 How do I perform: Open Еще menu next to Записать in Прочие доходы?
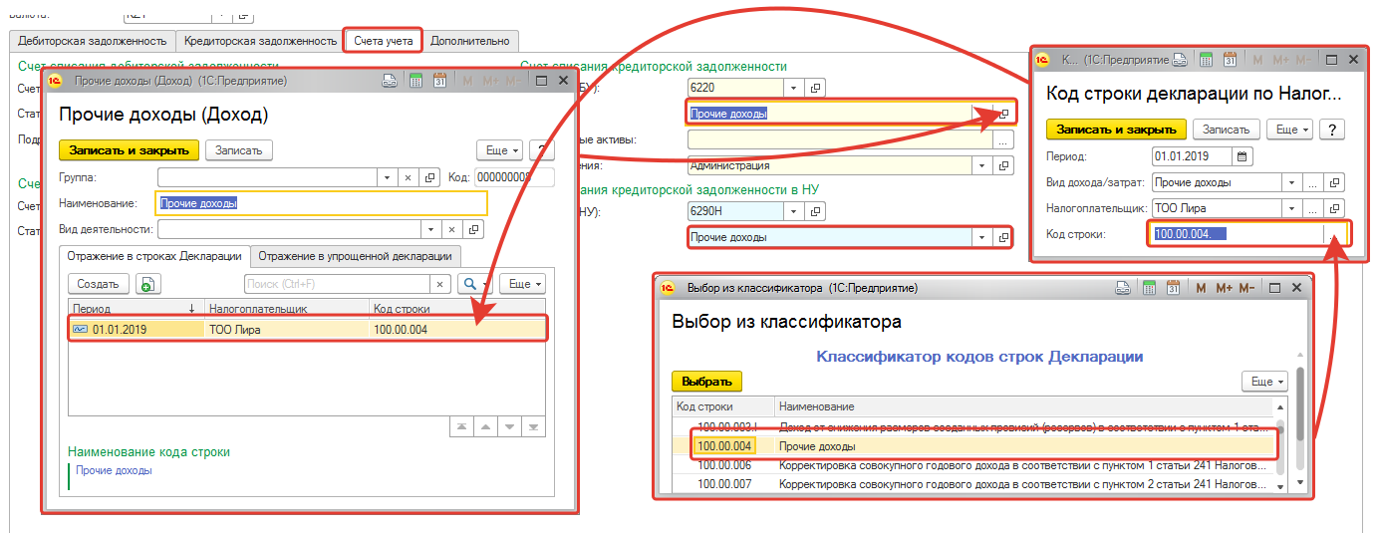pos(499,150)
